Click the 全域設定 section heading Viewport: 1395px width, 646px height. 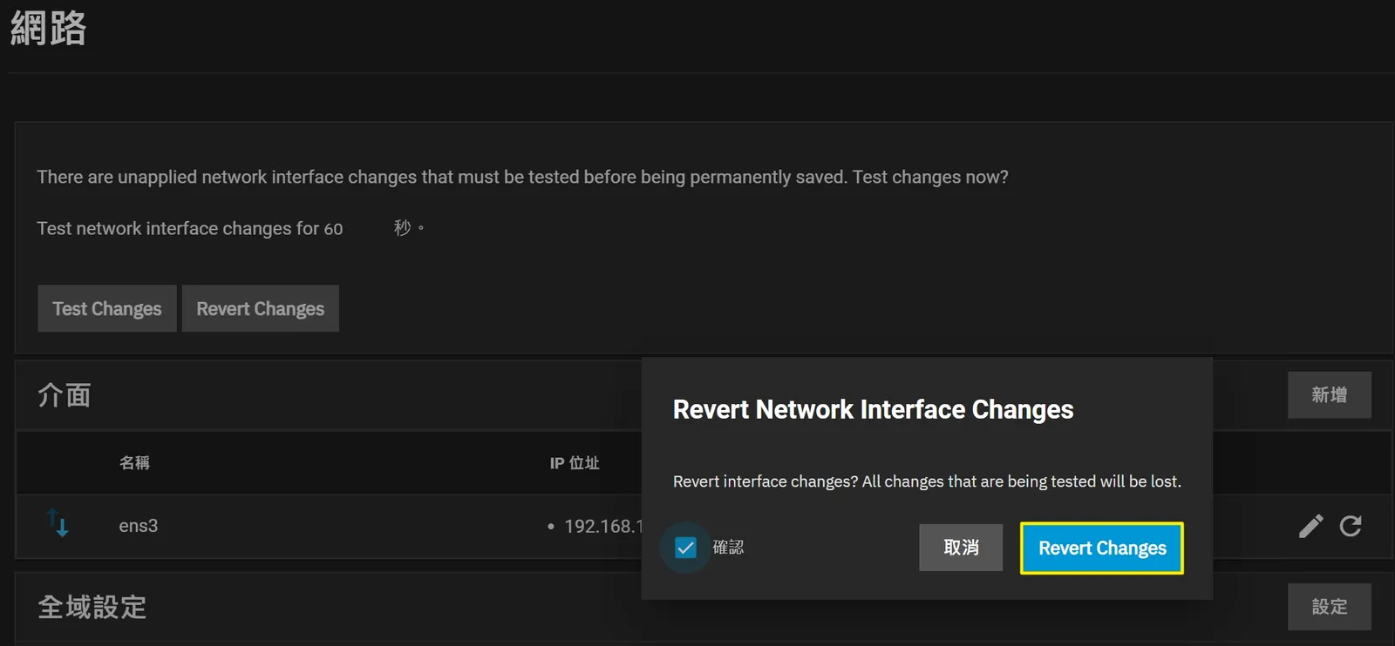(x=92, y=607)
